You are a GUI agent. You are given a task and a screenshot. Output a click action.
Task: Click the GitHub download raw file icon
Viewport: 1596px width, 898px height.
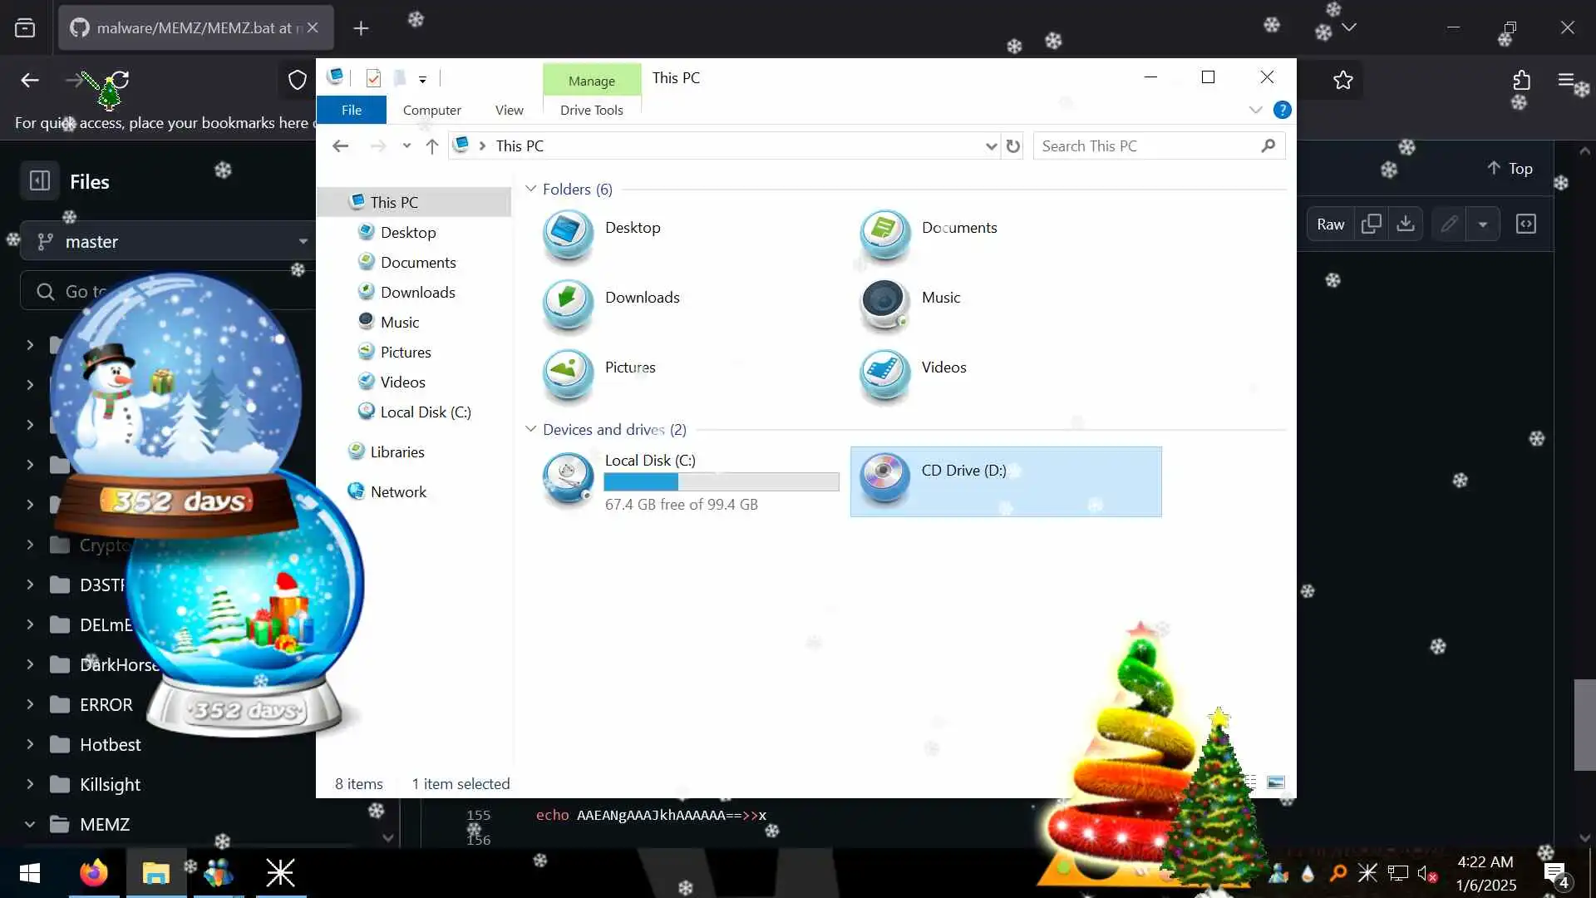point(1406,224)
